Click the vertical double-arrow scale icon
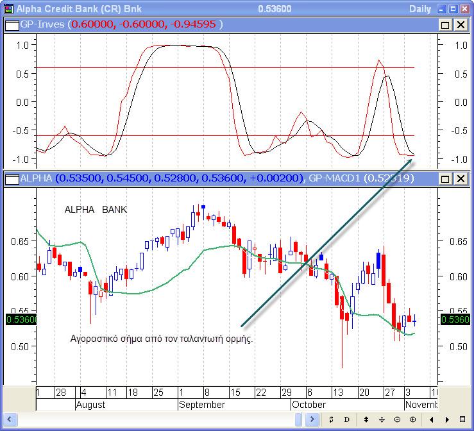Image resolution: width=474 pixels, height=431 pixels. (366, 419)
